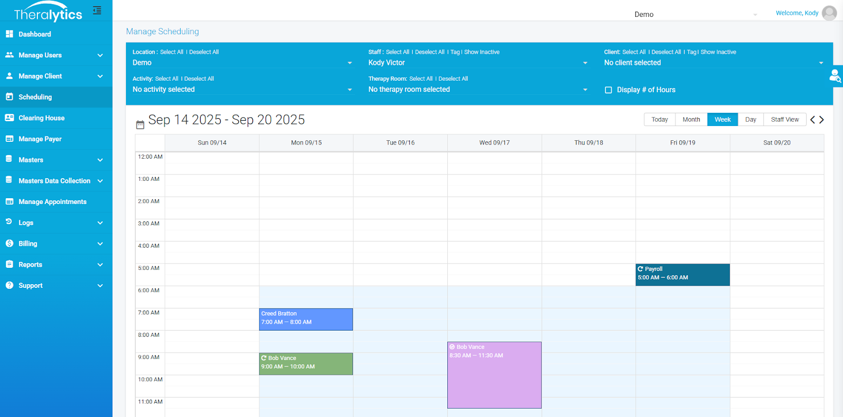Screen dimensions: 843x417
Task: Click the Manage Payer card icon
Action: [9, 139]
